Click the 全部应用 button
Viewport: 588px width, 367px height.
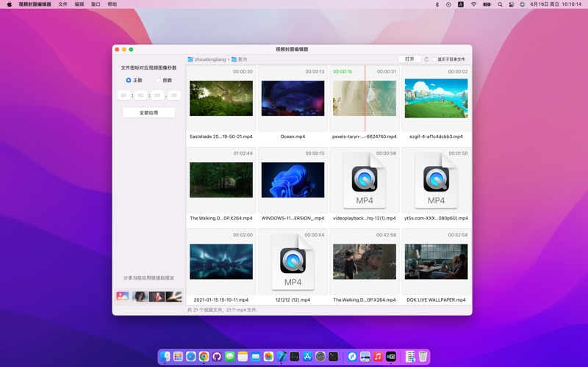[x=148, y=112]
